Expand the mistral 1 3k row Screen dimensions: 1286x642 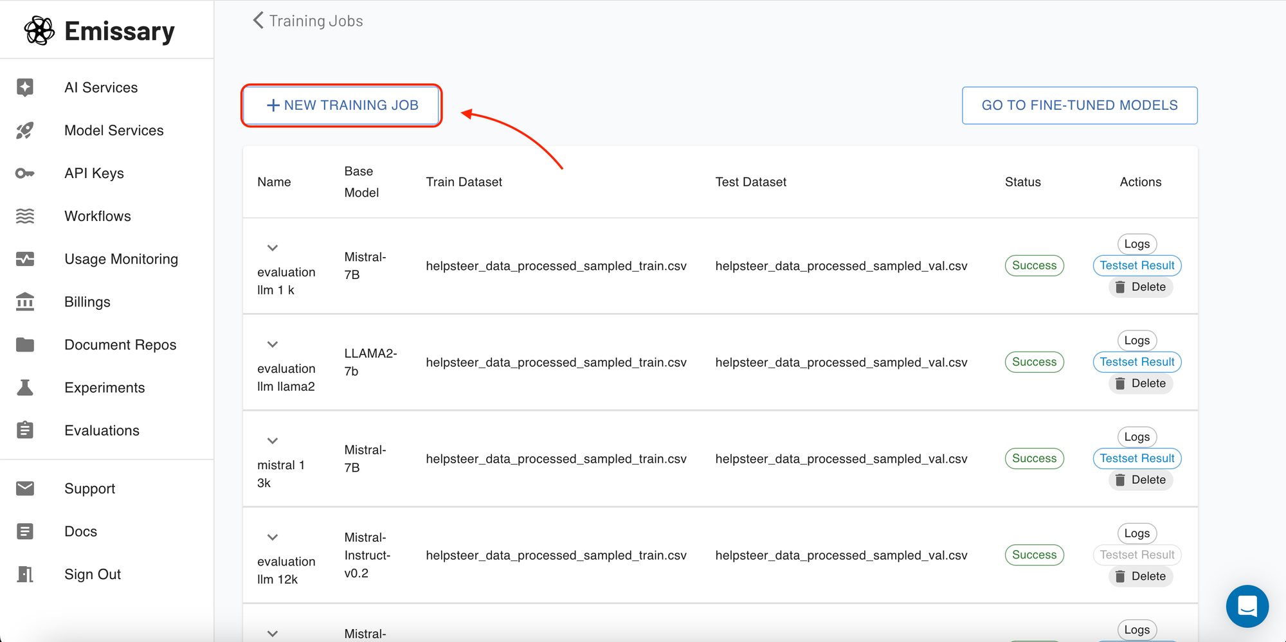click(273, 441)
